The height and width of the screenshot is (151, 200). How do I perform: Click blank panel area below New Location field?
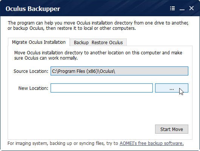tap(100, 108)
